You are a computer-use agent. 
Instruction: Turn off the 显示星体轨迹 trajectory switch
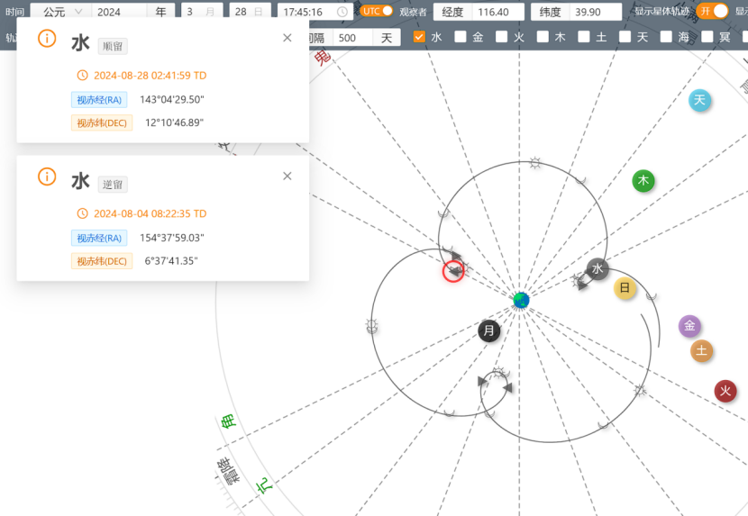coord(713,11)
